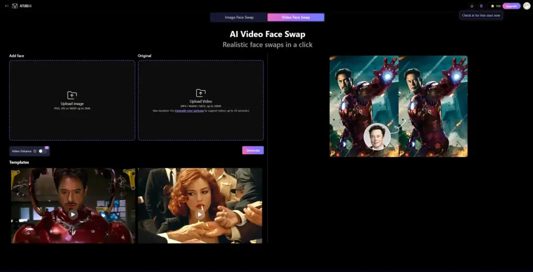Click the Upgrade button

pos(511,6)
